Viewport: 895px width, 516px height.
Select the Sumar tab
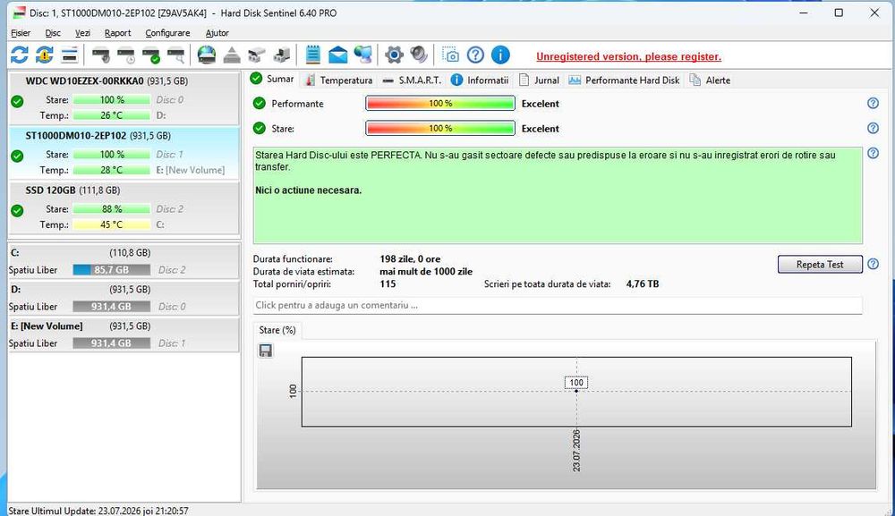pyautogui.click(x=272, y=79)
